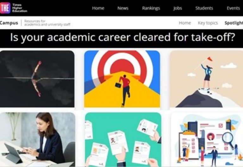The height and width of the screenshot is (167, 243).
Task: Open the tightrope walker article thumbnail
Action: (x=37, y=79)
